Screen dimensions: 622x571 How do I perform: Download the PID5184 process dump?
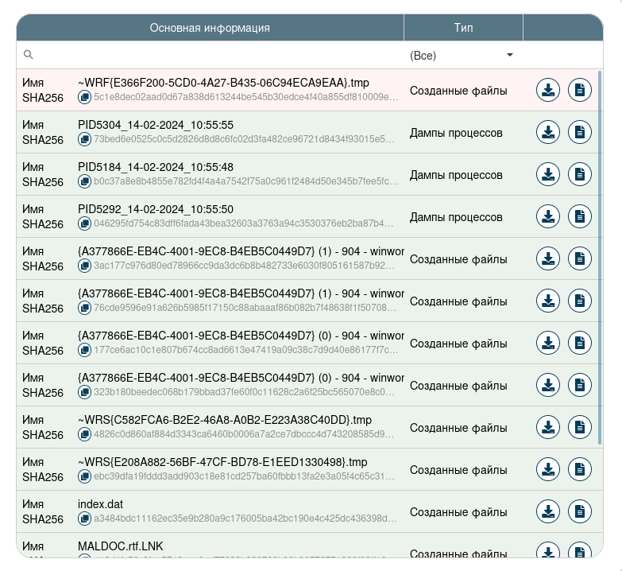(x=547, y=174)
